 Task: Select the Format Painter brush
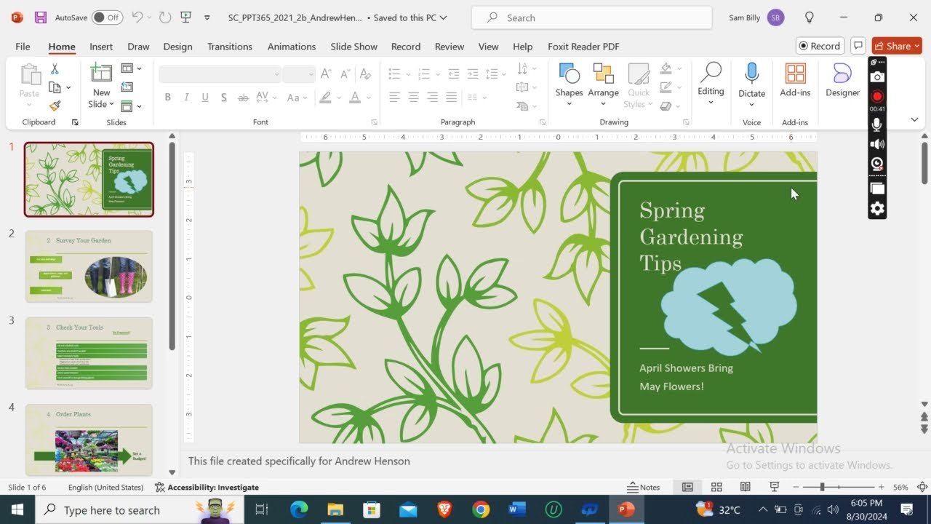(x=55, y=106)
